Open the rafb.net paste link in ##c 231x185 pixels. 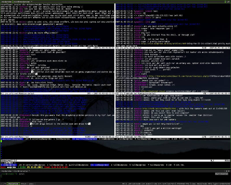(x=159, y=109)
